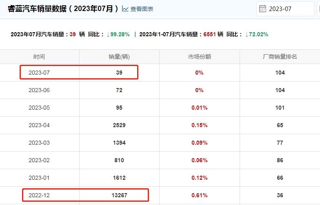Click the ↓99.28% year-over-year figure
Viewport: 320px width, 205px height.
pyautogui.click(x=118, y=34)
